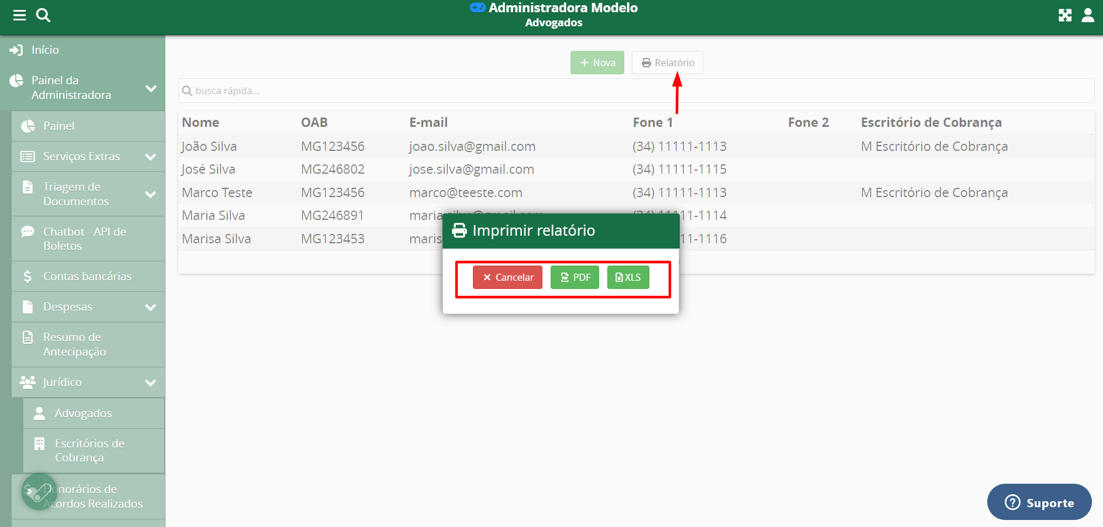This screenshot has width=1103, height=527.
Task: Cancel the print report dialog
Action: pyautogui.click(x=507, y=277)
